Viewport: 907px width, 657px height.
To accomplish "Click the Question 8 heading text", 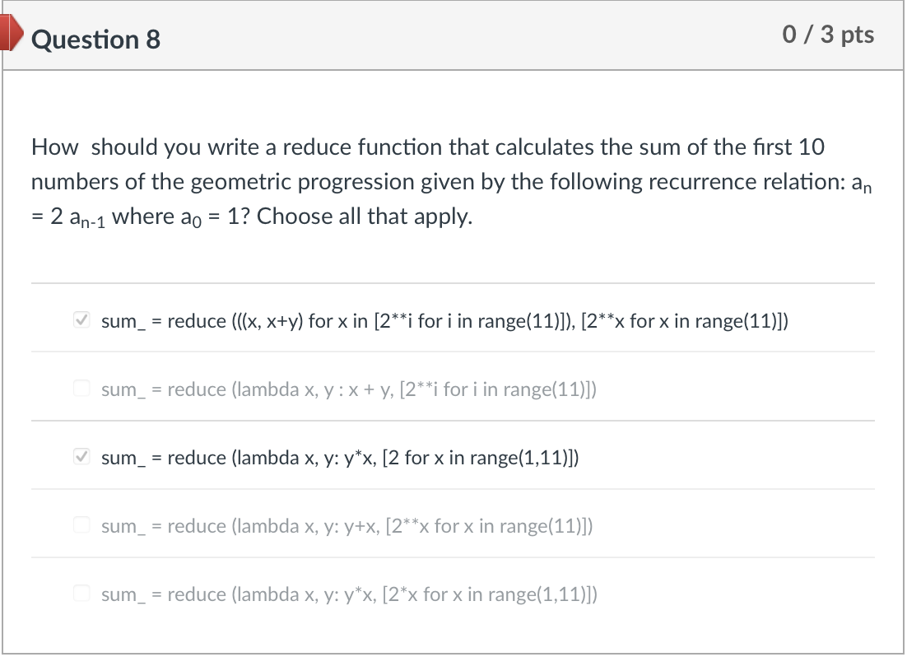I will [x=95, y=40].
